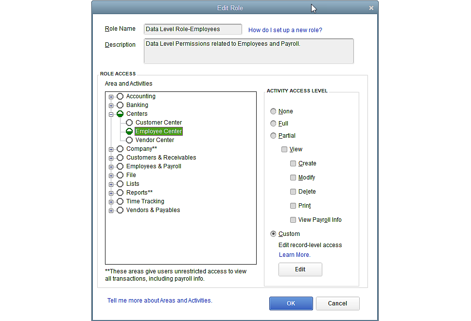This screenshot has width=471, height=321.
Task: Click the Time Tracking circle icon
Action: tap(120, 201)
